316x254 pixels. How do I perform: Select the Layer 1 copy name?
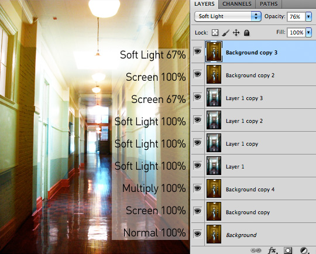[242, 144]
